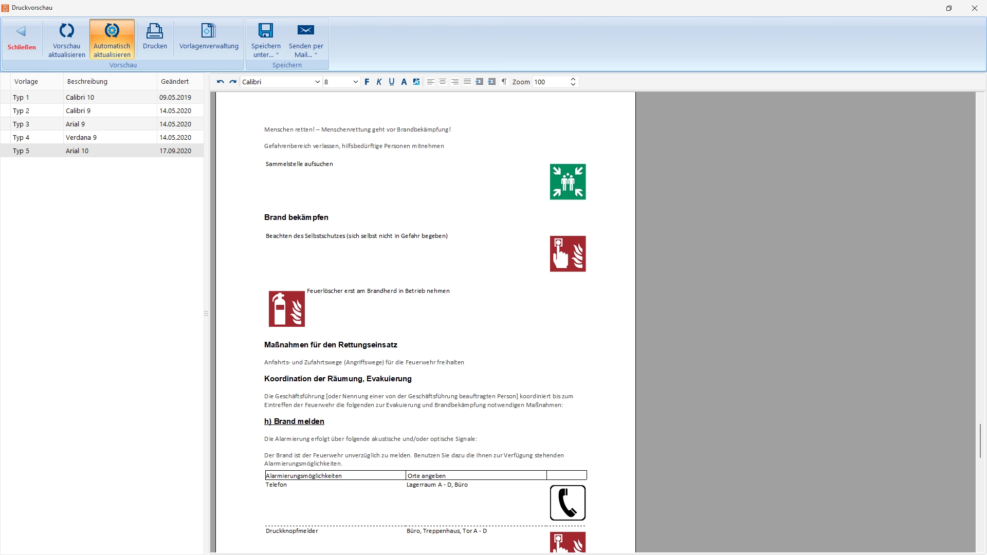Open the Calibri font name dropdown
The height and width of the screenshot is (555, 987).
tap(317, 82)
